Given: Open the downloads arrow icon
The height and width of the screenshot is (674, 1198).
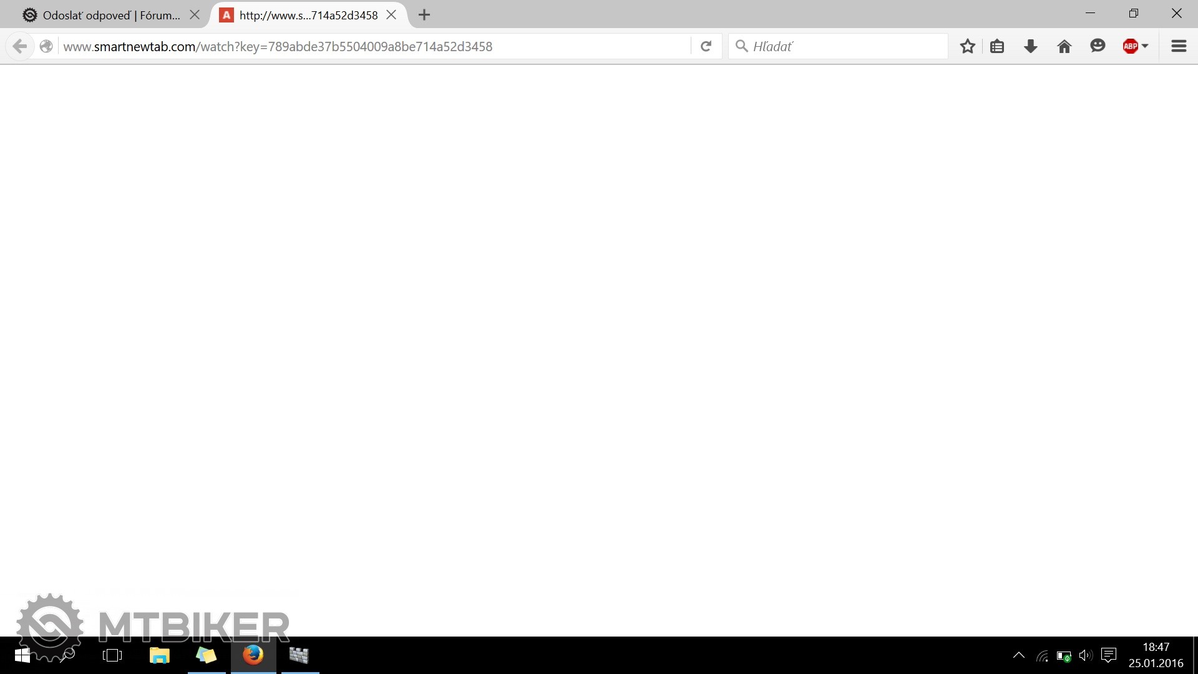Looking at the screenshot, I should tap(1031, 46).
